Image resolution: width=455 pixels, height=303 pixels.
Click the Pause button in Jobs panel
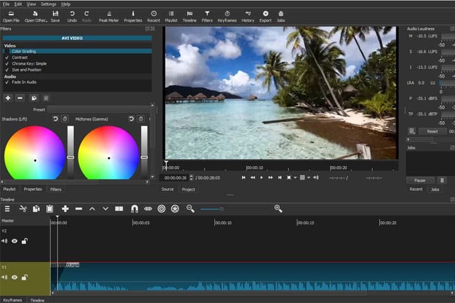pyautogui.click(x=420, y=180)
